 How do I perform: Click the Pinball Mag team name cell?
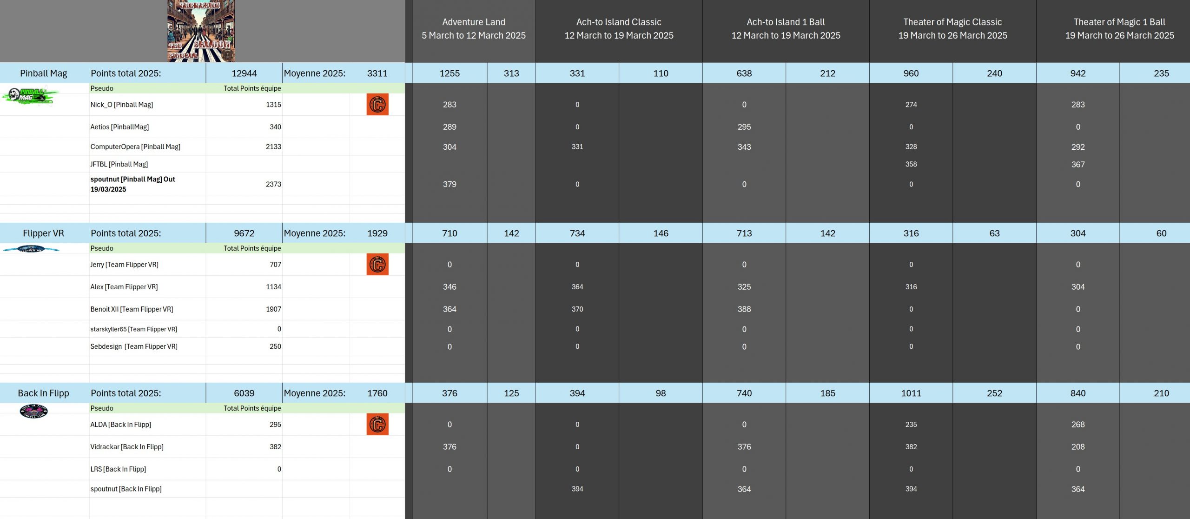[44, 73]
